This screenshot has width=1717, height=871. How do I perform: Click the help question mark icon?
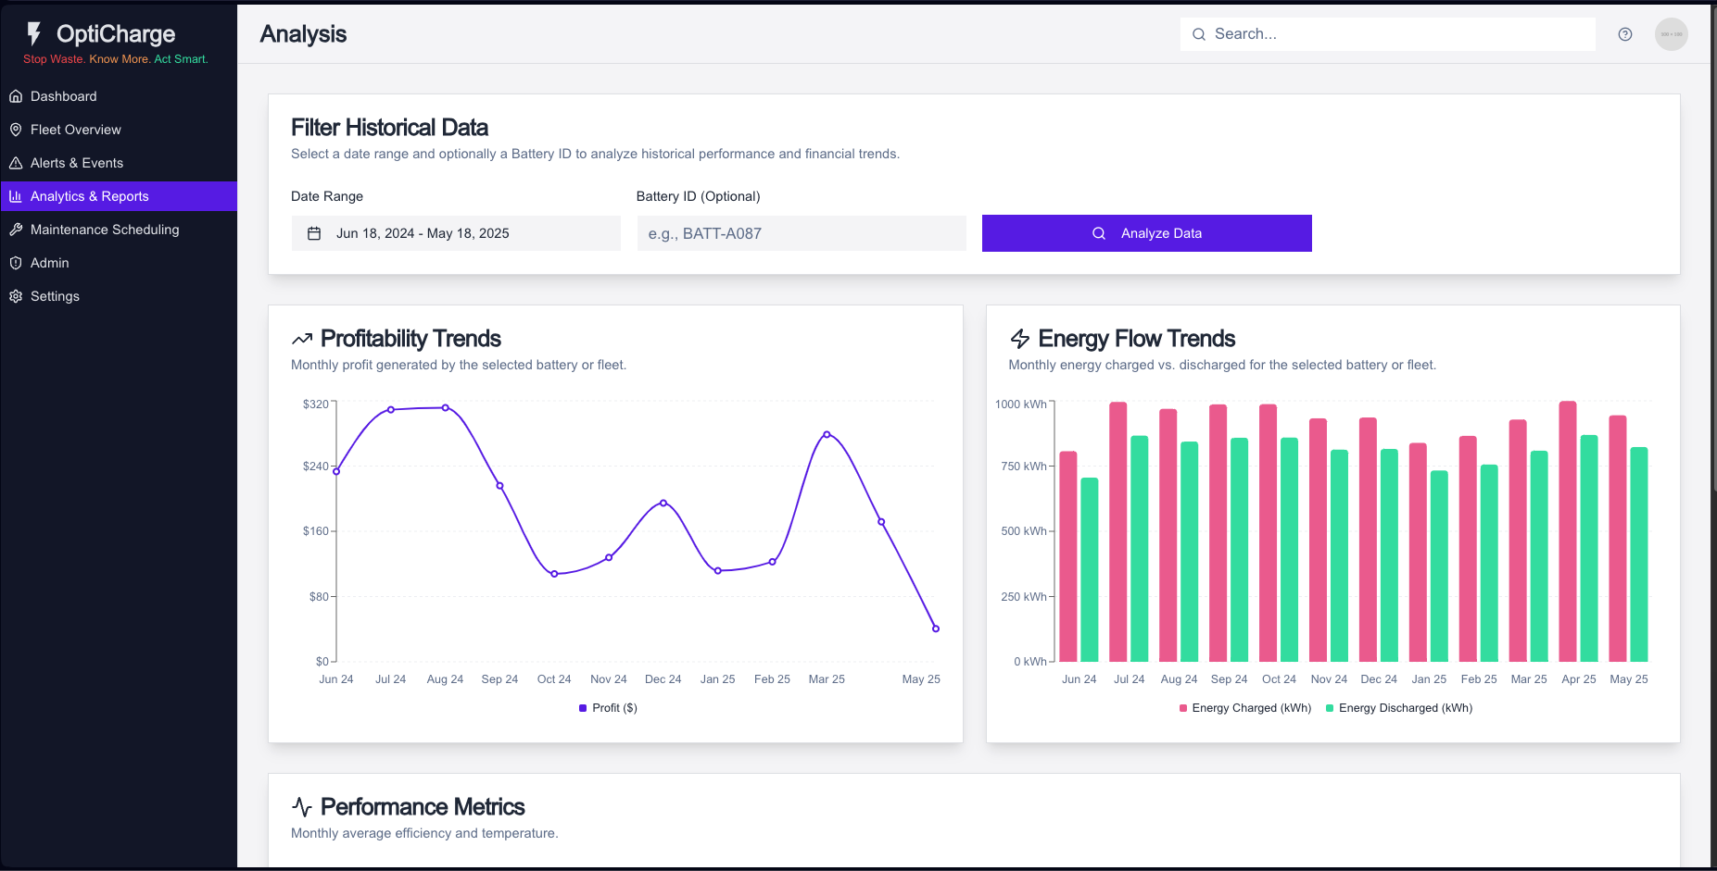tap(1625, 33)
